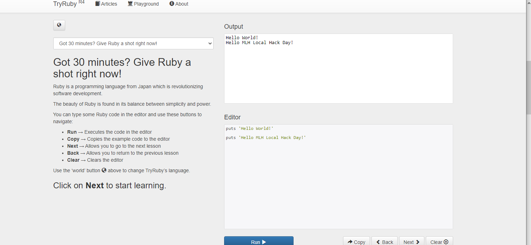This screenshot has height=245, width=531.
Task: Click the 'Back → Allows you to return' list item
Action: 123,153
